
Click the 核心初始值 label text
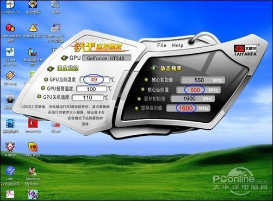tap(162, 80)
